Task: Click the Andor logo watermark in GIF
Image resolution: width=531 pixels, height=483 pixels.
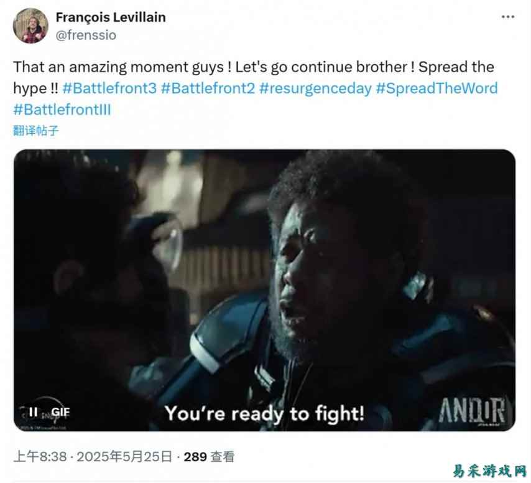Action: 473,411
